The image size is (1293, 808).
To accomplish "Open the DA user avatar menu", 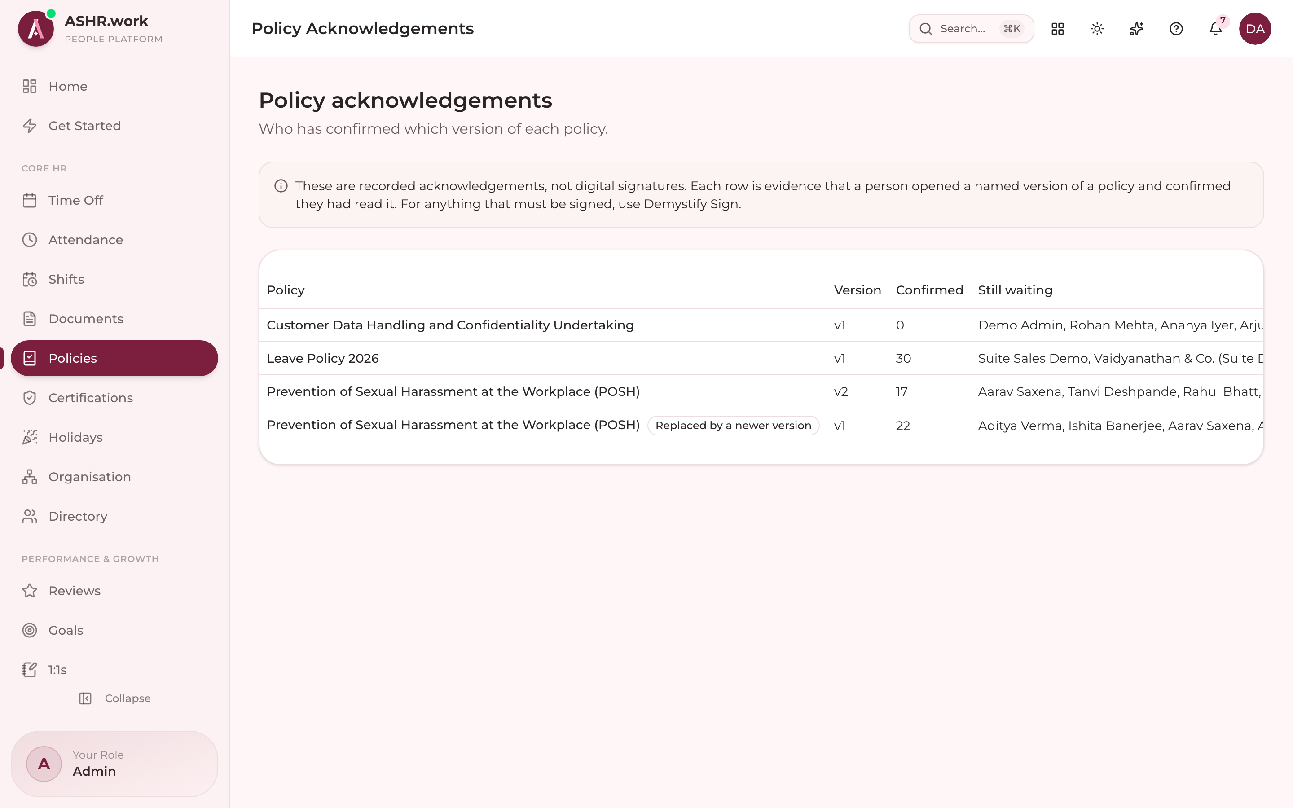I will [x=1255, y=29].
